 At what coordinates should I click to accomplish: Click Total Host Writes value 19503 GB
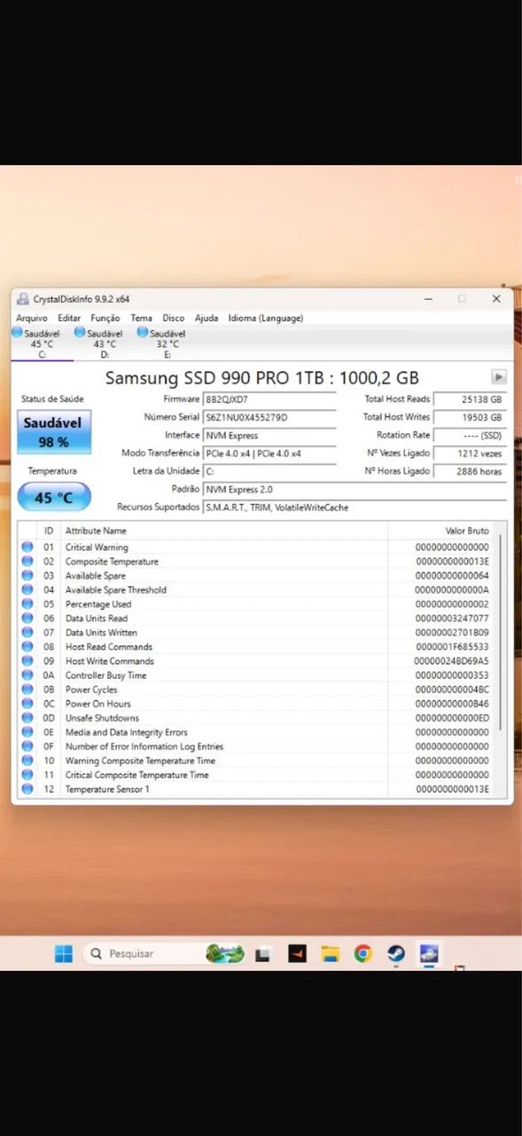pos(470,417)
